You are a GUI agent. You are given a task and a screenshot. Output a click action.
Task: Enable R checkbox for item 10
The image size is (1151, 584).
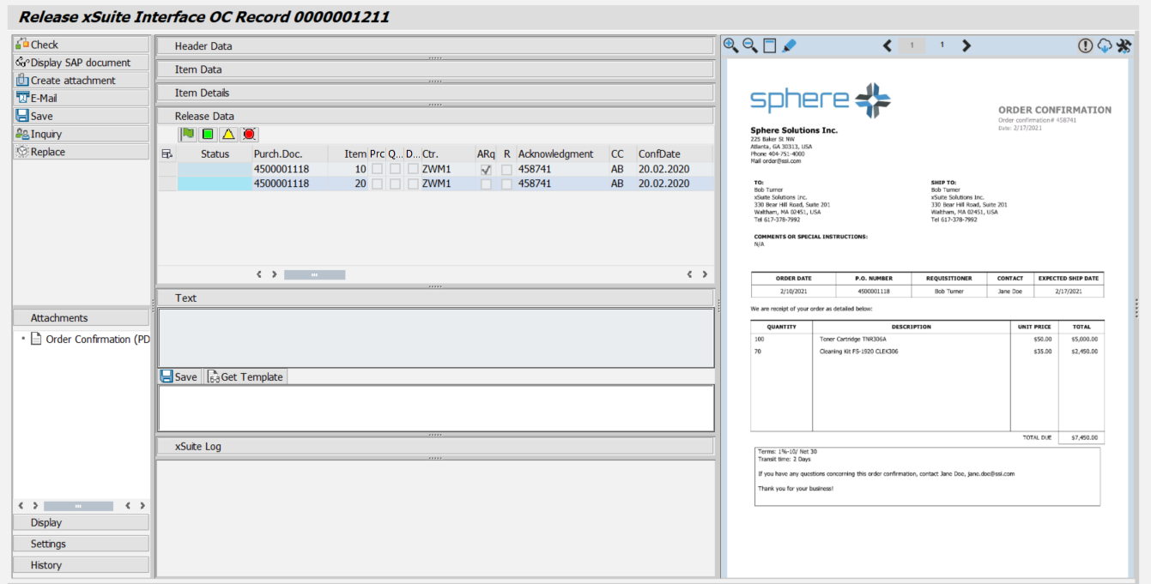(506, 170)
